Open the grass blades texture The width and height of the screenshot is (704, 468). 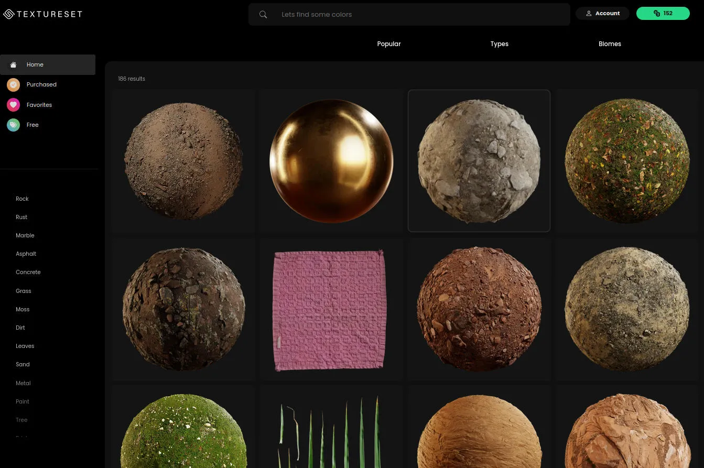point(331,427)
